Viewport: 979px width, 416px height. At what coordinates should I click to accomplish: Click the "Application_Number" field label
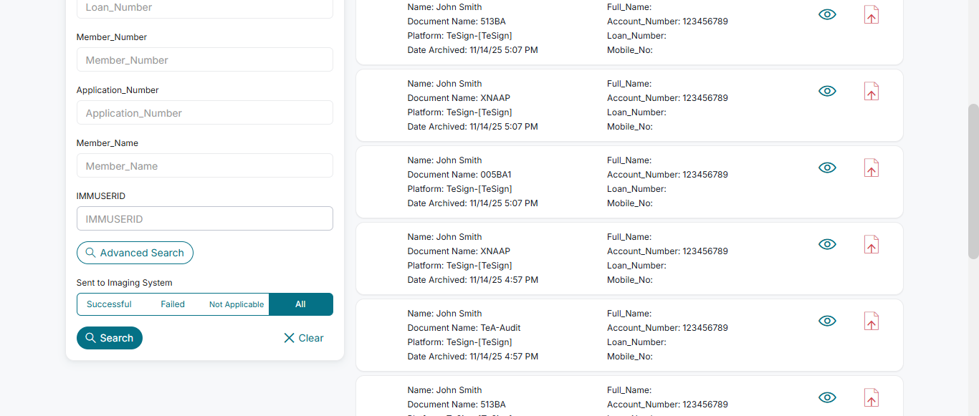pyautogui.click(x=118, y=90)
